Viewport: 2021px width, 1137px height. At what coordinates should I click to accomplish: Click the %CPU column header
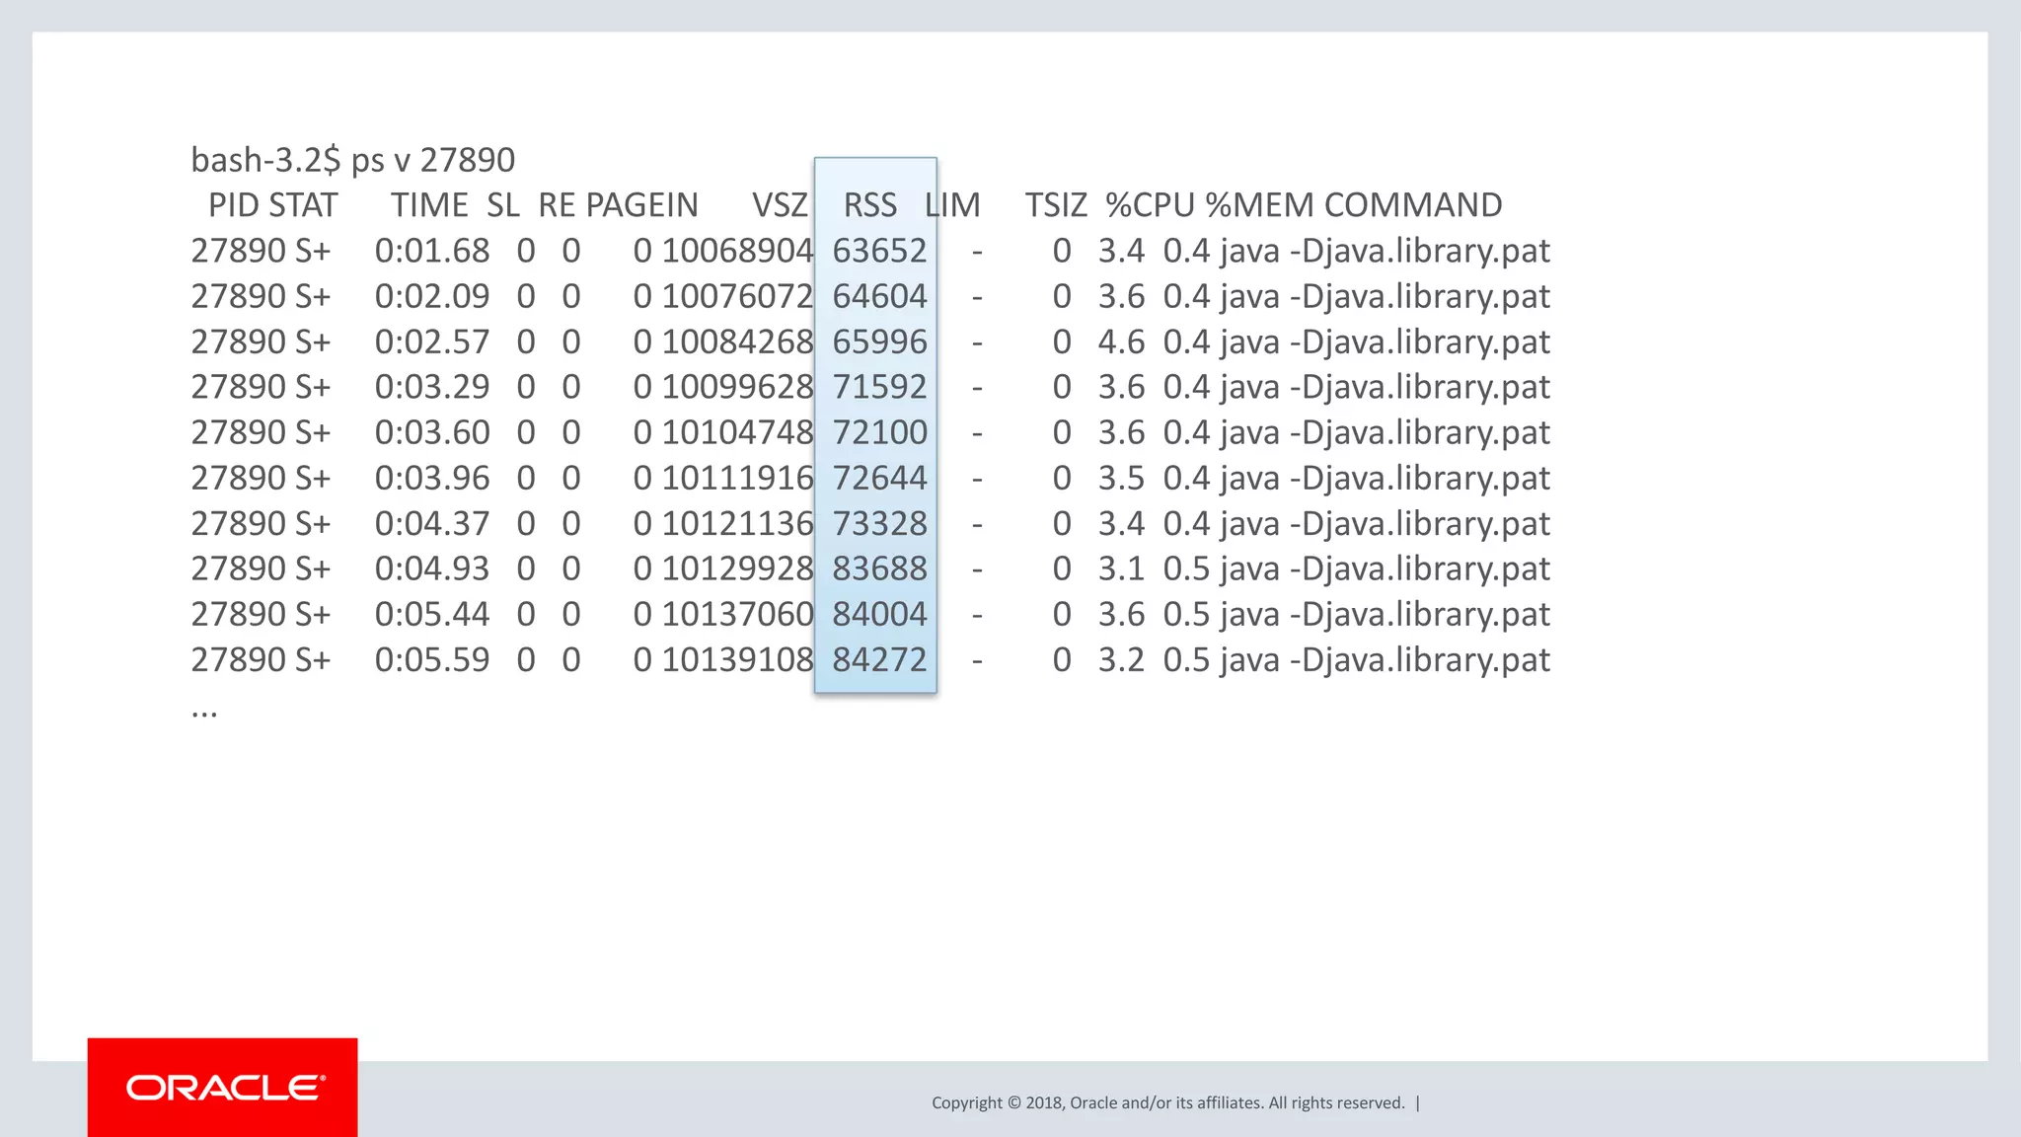(1151, 205)
